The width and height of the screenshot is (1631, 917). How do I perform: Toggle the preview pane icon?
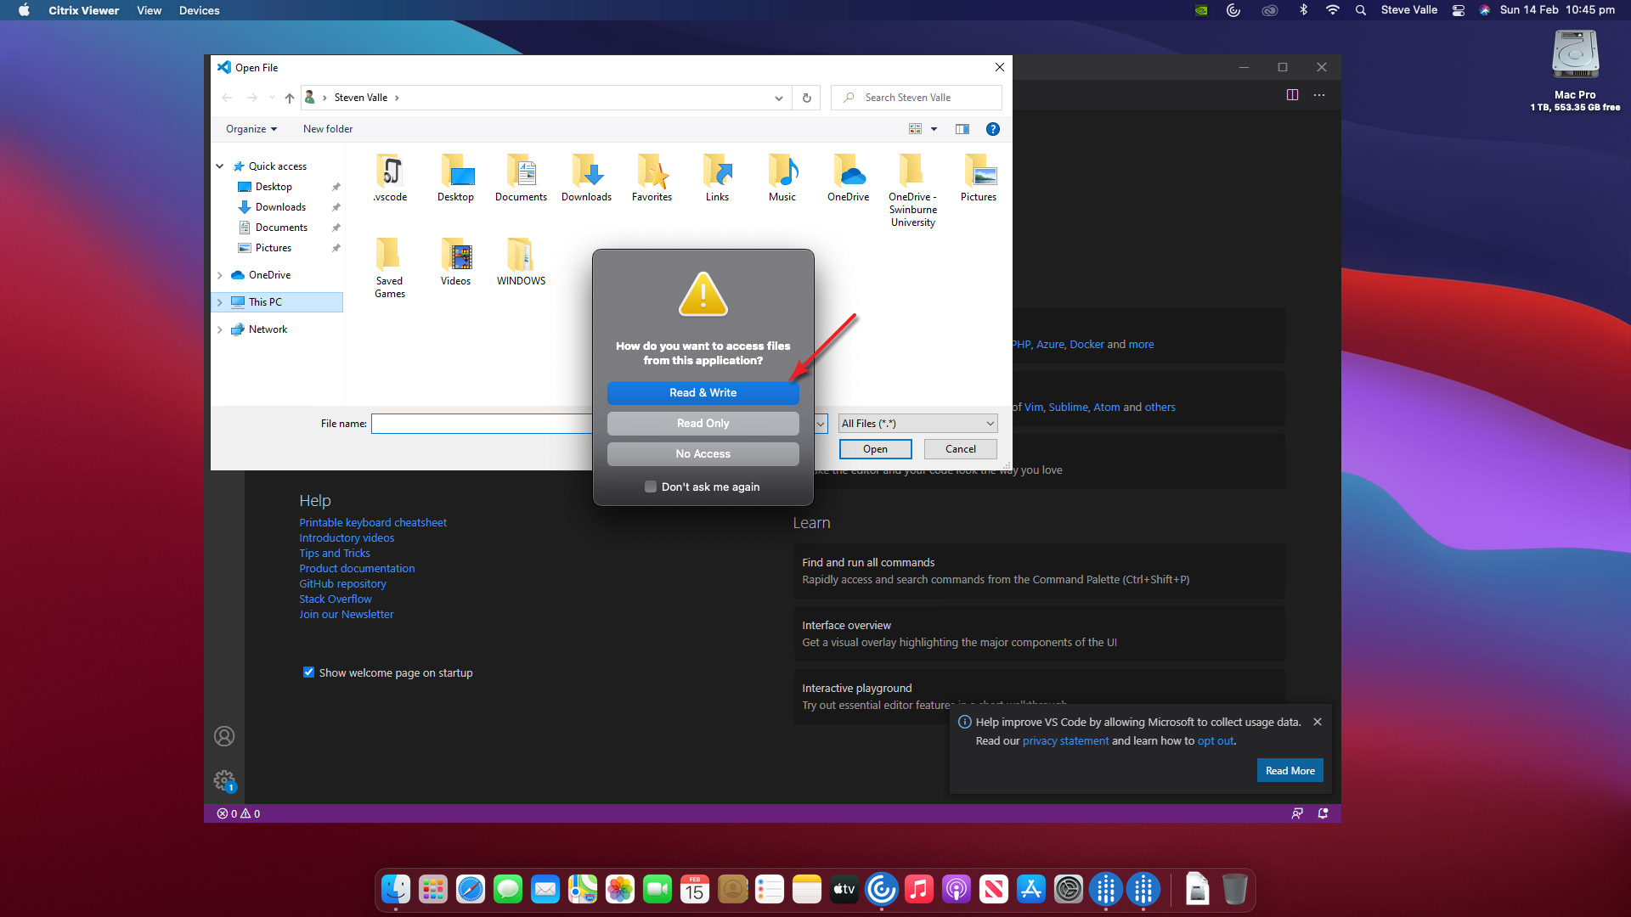pos(962,129)
